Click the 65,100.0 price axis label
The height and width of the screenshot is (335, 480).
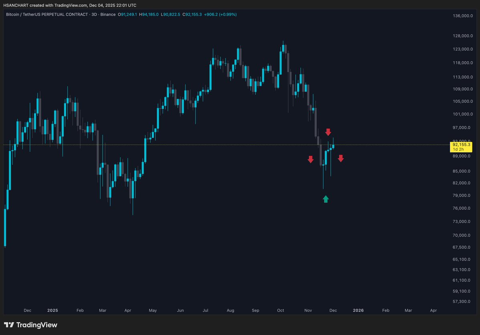point(462,259)
